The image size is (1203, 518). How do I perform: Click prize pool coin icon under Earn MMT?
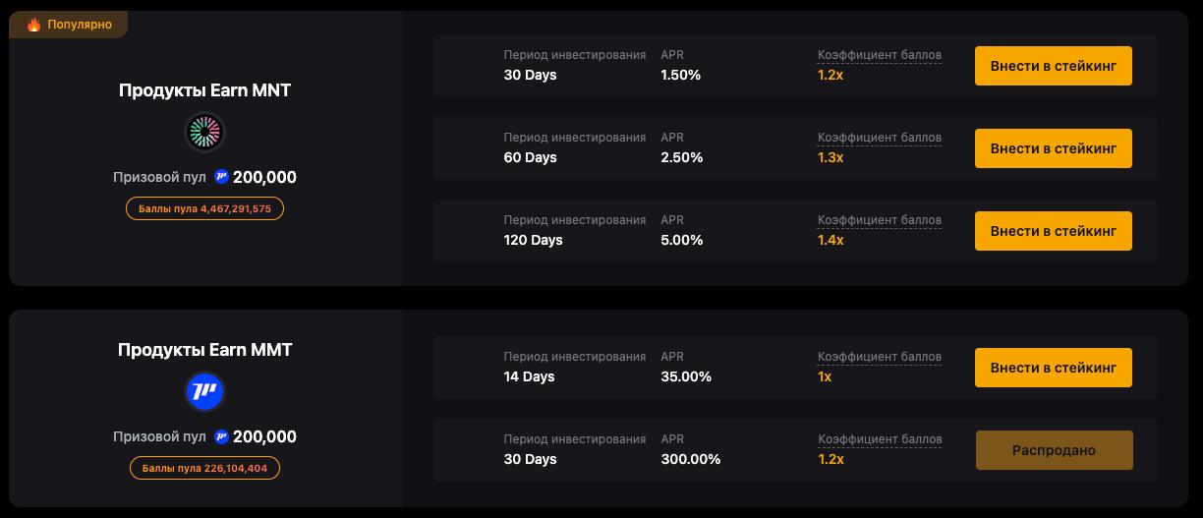(221, 436)
